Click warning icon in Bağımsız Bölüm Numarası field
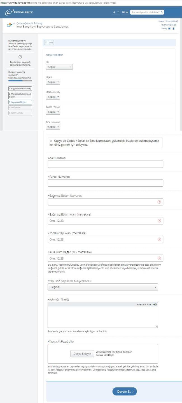Screen dimensions: 182x403 (x=159, y=202)
